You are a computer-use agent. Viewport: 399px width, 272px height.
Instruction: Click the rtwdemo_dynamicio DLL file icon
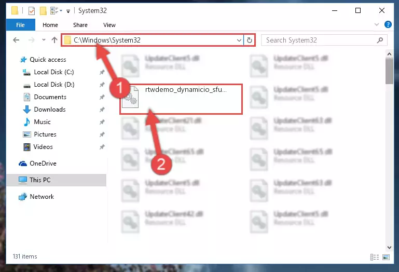click(x=130, y=97)
